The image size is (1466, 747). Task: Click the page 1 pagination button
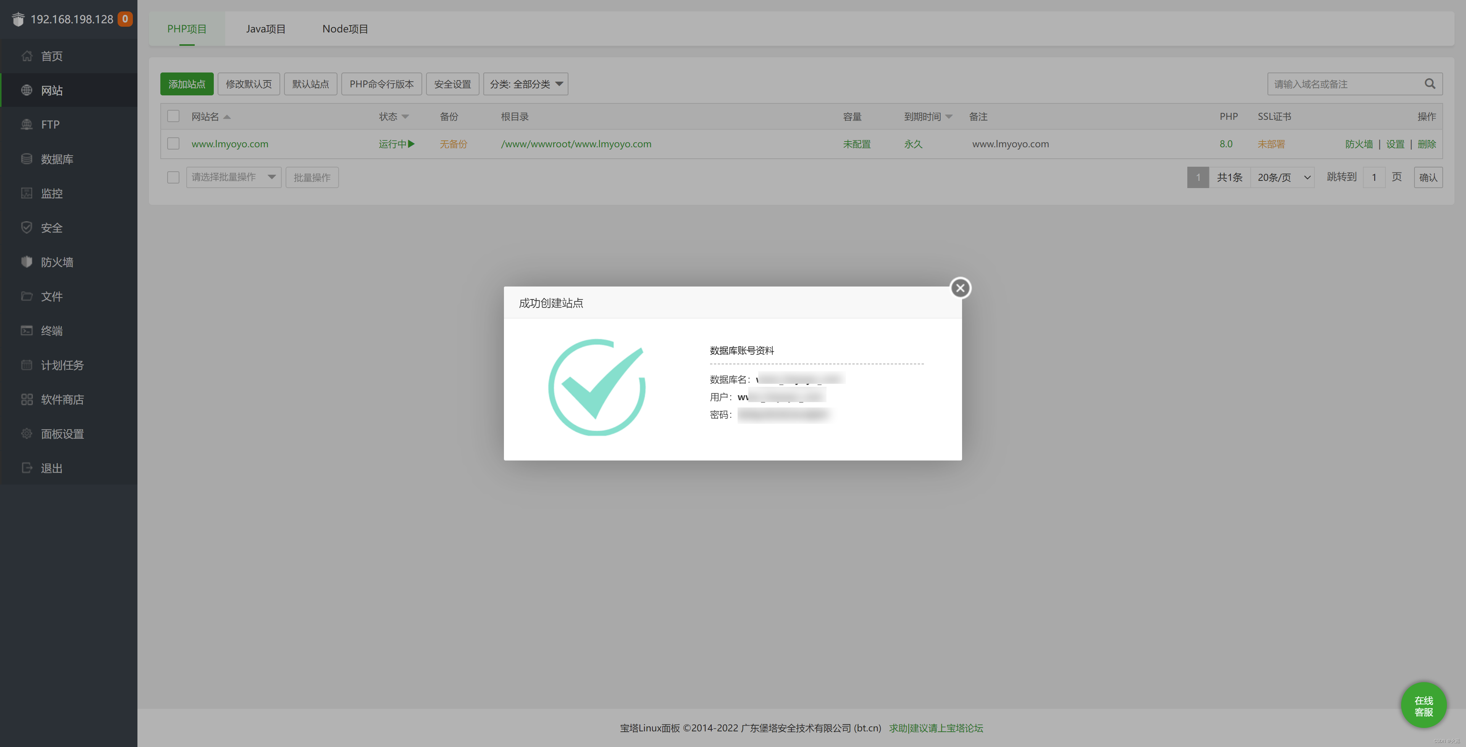click(1198, 177)
